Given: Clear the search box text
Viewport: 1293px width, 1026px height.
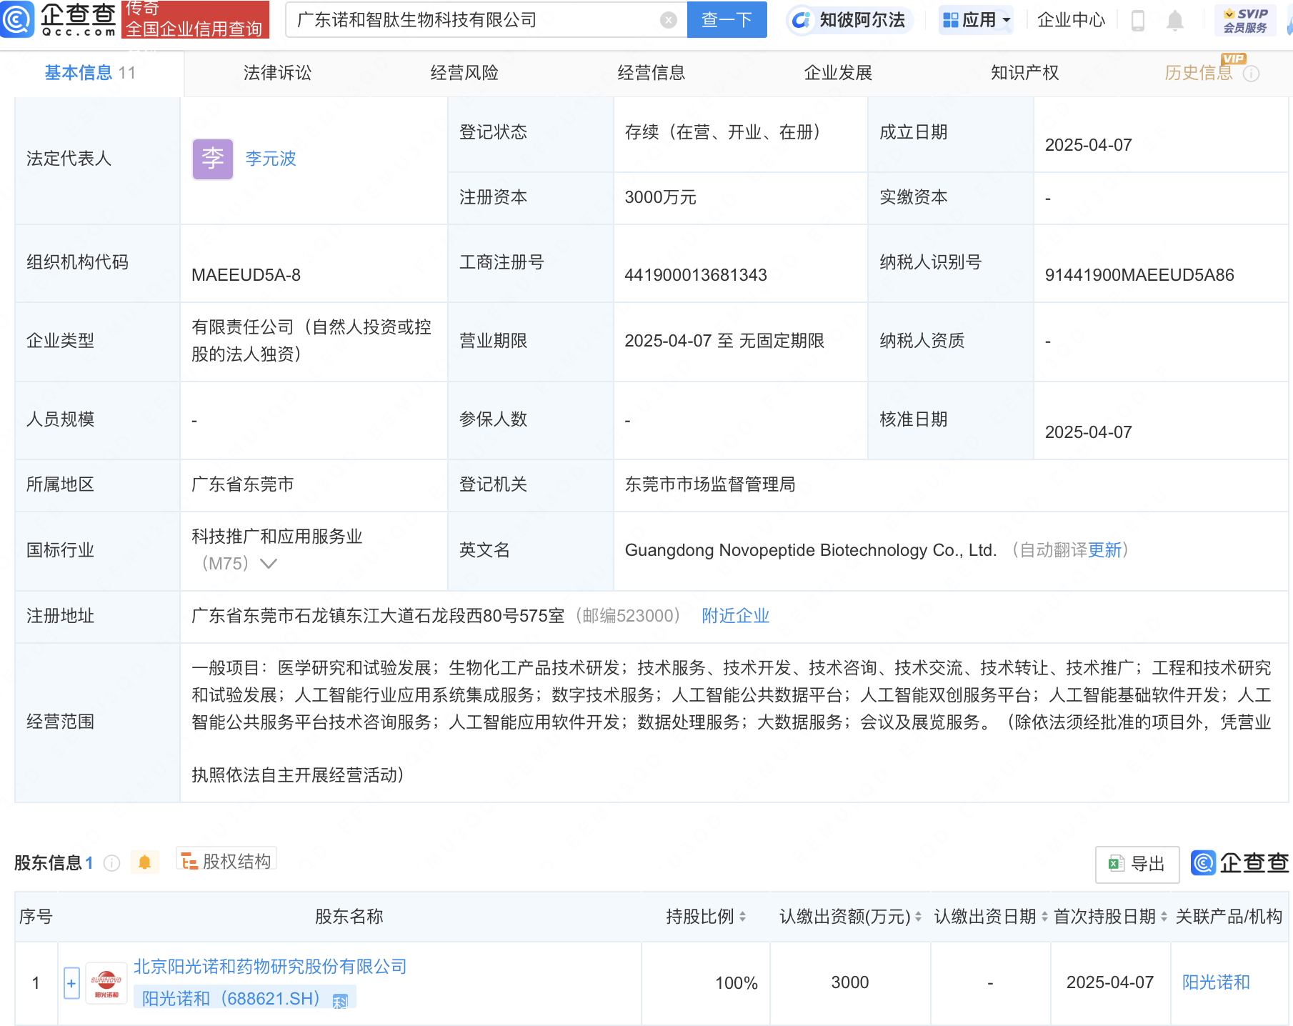Looking at the screenshot, I should click(x=668, y=20).
